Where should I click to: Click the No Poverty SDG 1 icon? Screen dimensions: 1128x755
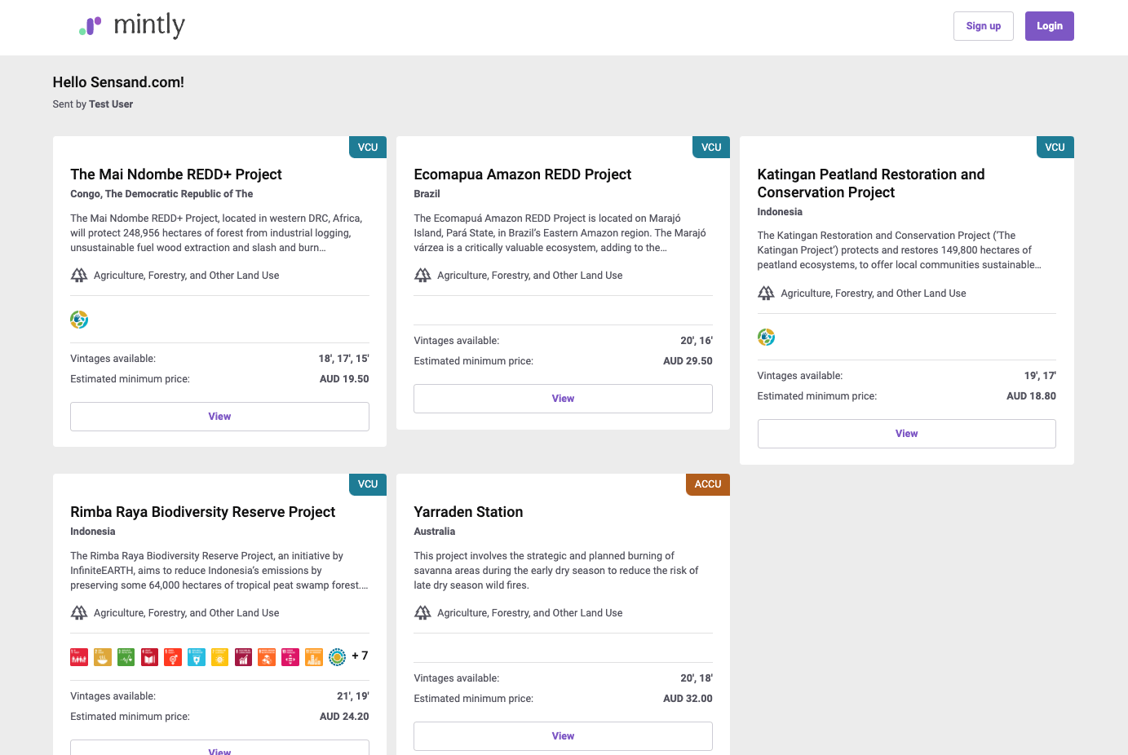pyautogui.click(x=79, y=657)
